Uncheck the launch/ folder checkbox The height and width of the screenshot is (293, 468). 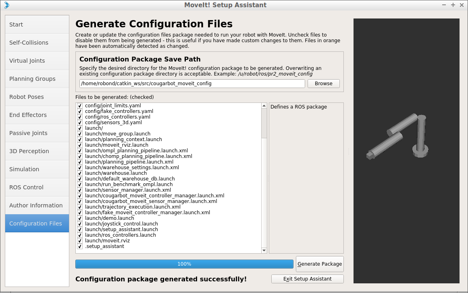pyautogui.click(x=80, y=128)
